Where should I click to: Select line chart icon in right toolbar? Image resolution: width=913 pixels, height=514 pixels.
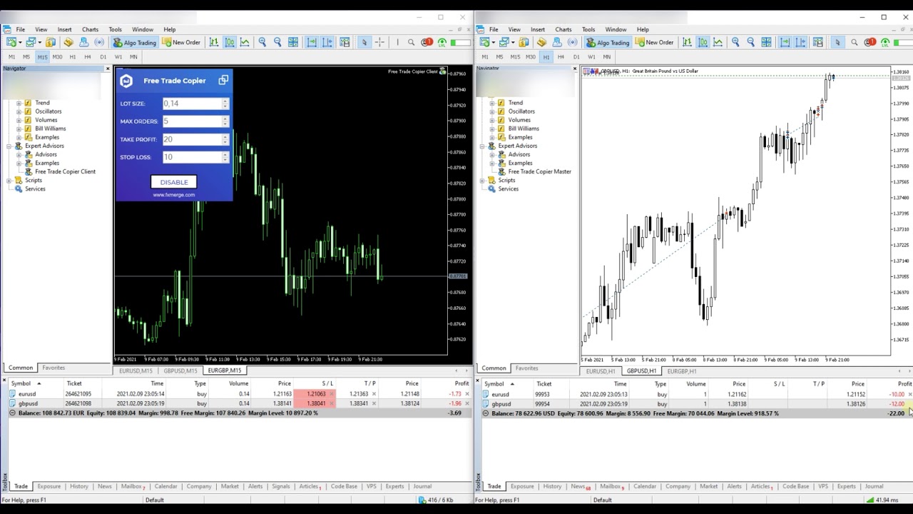(718, 42)
